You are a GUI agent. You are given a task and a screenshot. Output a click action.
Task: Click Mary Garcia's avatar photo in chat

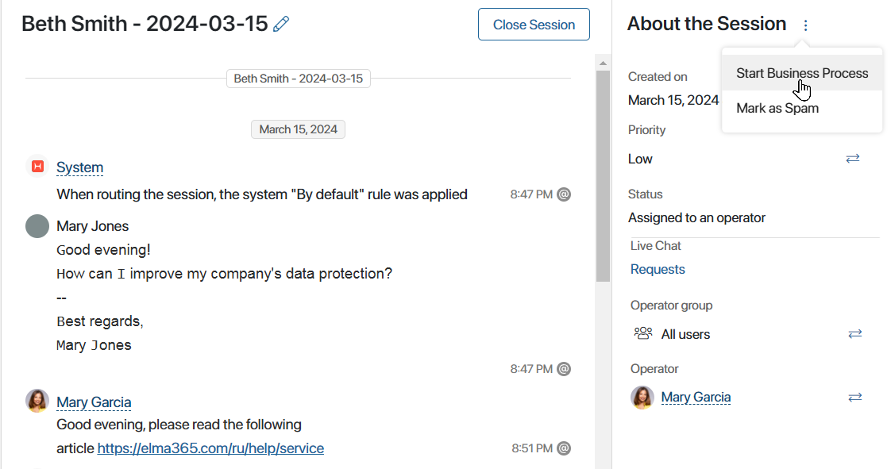point(37,401)
